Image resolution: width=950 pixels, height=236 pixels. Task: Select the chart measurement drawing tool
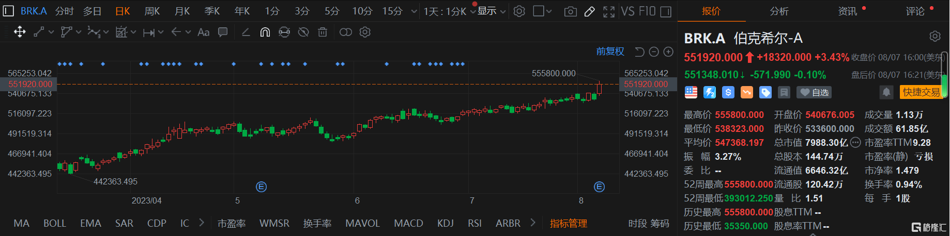(x=121, y=32)
